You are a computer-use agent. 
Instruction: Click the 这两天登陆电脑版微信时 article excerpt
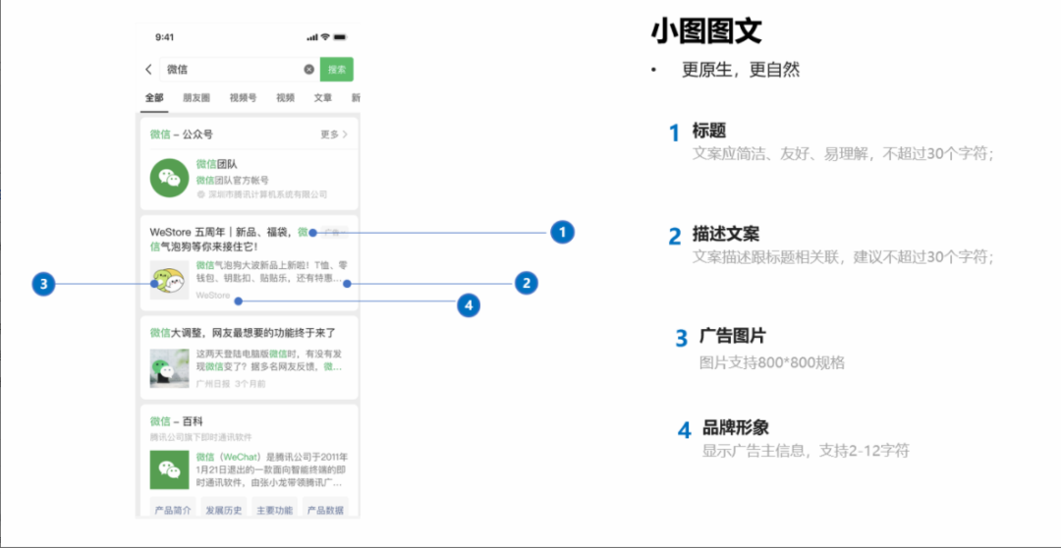point(269,359)
